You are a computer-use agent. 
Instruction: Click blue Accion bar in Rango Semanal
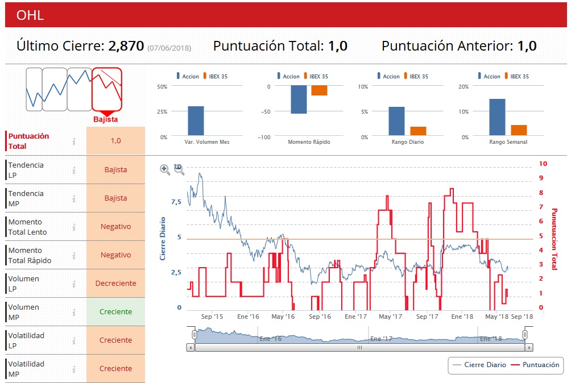point(497,117)
